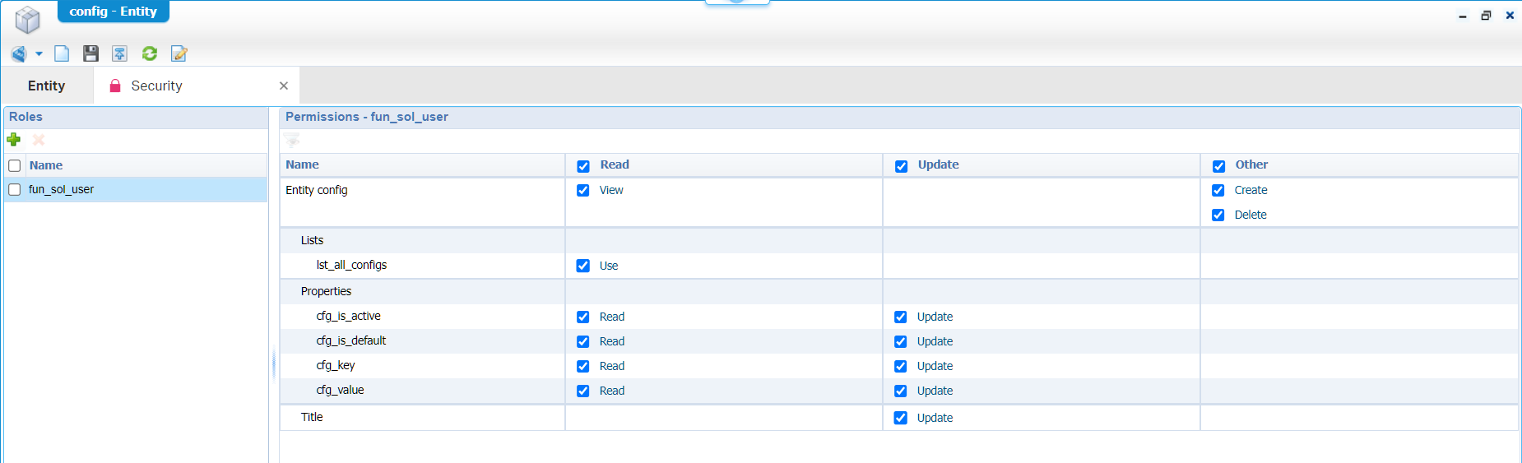Add a role with the green plus

[14, 140]
